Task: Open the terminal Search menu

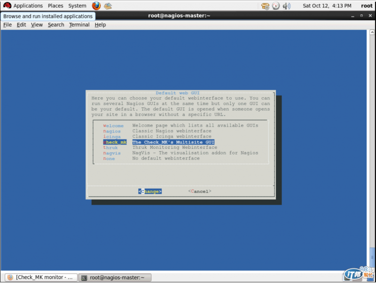Action: tap(56, 25)
